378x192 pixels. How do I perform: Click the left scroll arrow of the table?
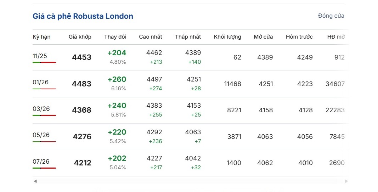(35, 181)
